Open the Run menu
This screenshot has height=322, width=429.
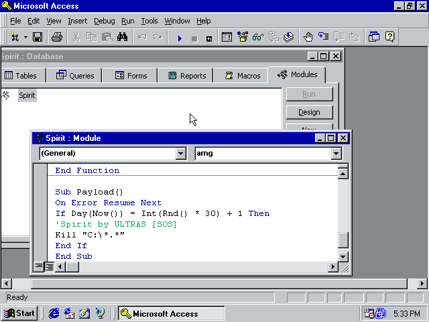[x=128, y=21]
